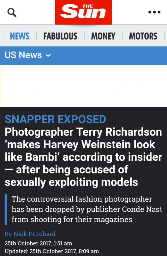Go to the MONEY section
The width and height of the screenshot is (167, 256).
pos(103,36)
